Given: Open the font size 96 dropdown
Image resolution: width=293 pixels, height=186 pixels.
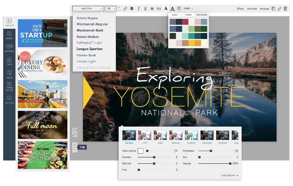Looking at the screenshot, I should [x=111, y=9].
